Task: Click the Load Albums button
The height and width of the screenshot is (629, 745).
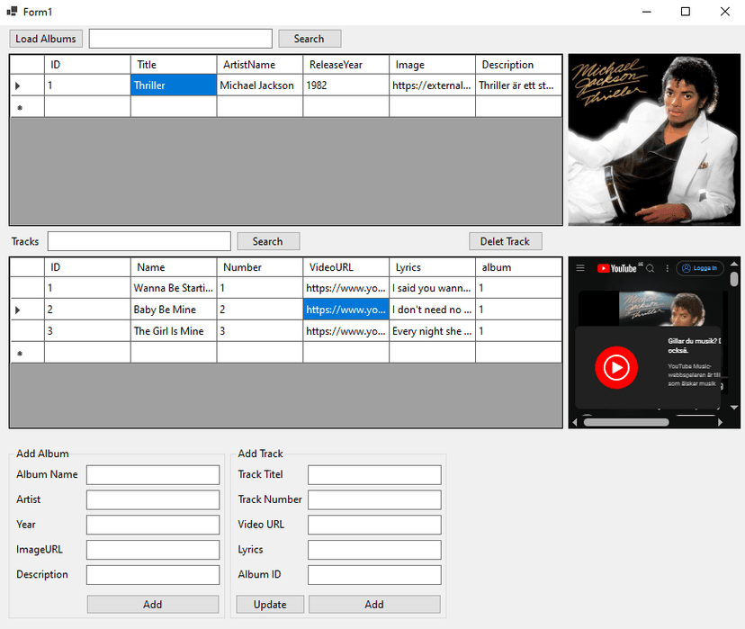Action: point(46,39)
